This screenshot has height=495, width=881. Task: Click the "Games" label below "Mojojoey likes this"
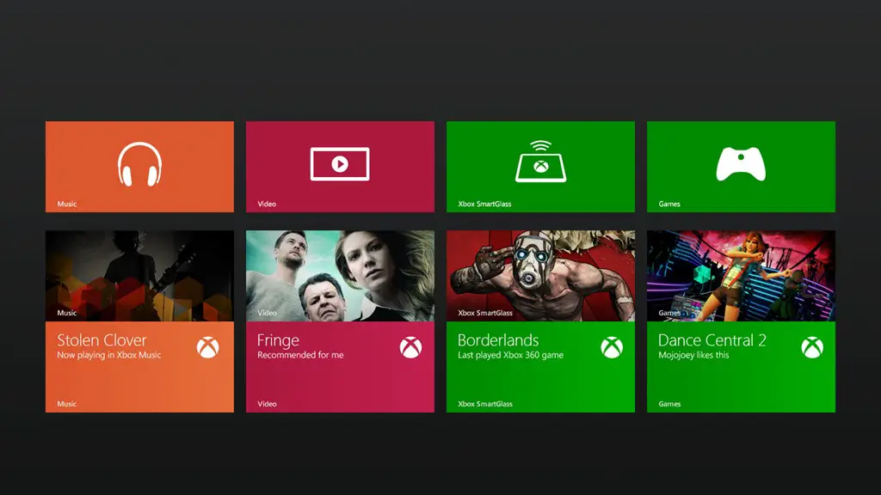(x=669, y=404)
